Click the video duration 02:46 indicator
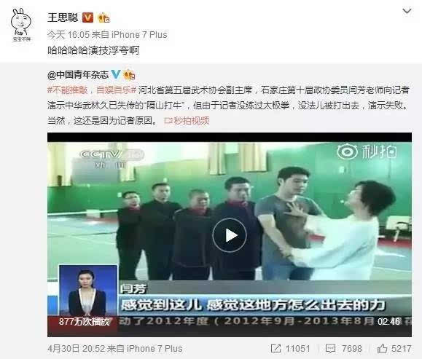 pos(388,321)
